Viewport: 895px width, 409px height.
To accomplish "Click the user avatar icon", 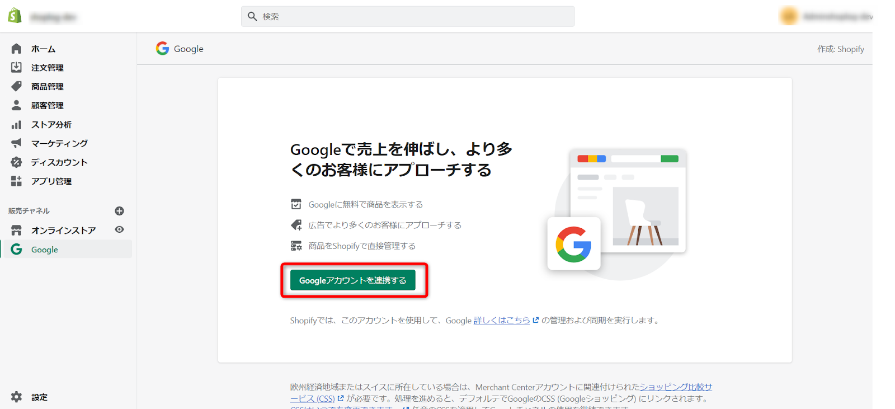I will 789,16.
